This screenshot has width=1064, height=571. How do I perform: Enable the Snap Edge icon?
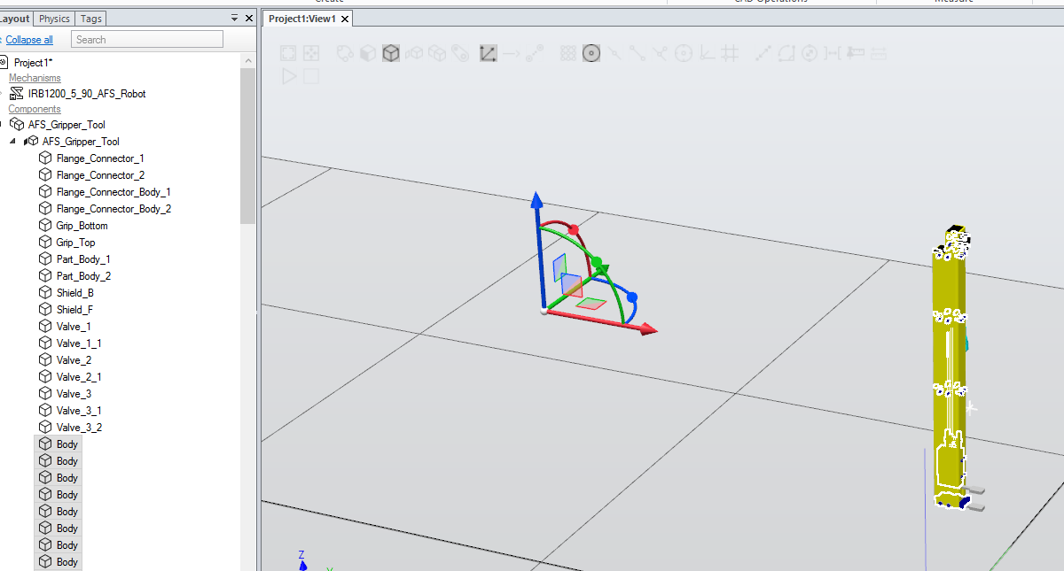click(x=661, y=54)
